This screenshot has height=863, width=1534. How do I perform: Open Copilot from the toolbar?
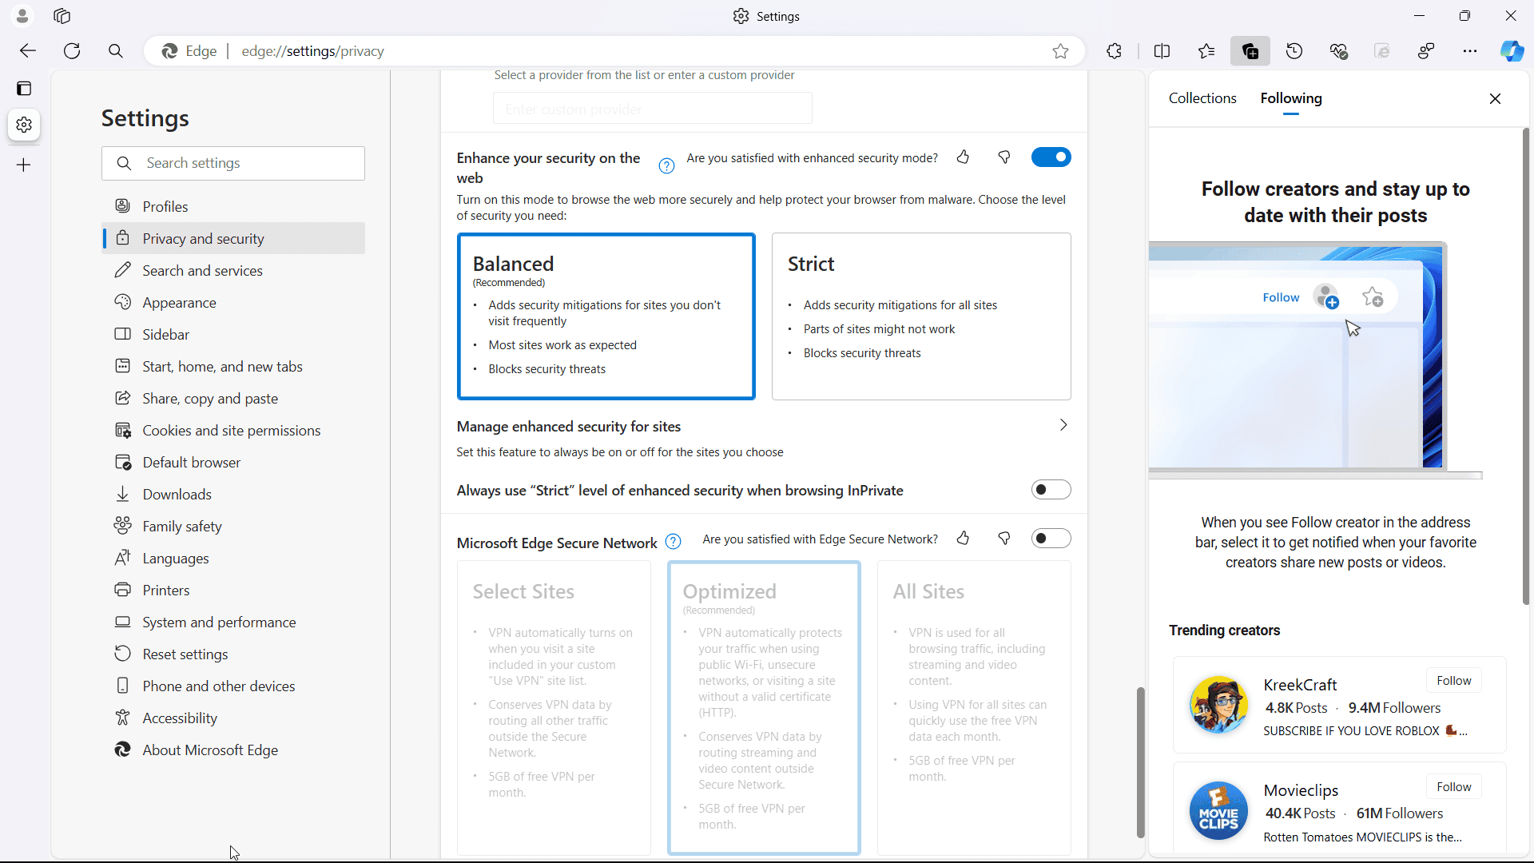[1512, 50]
